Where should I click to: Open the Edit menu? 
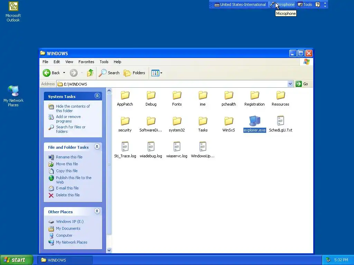57,62
